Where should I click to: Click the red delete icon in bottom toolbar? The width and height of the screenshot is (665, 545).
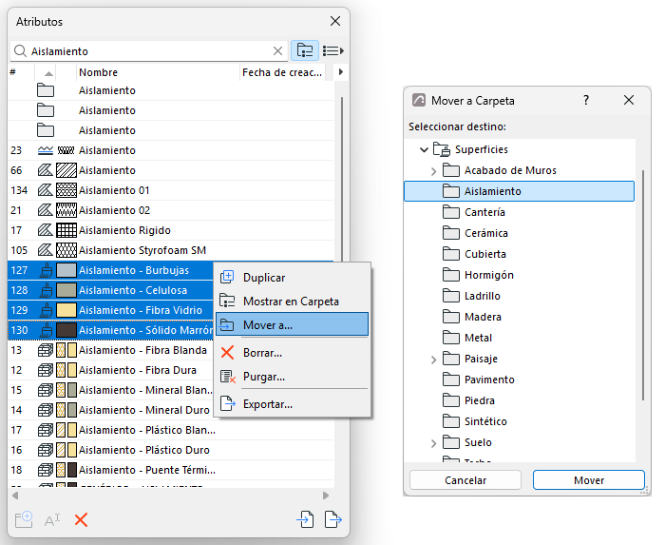click(81, 519)
